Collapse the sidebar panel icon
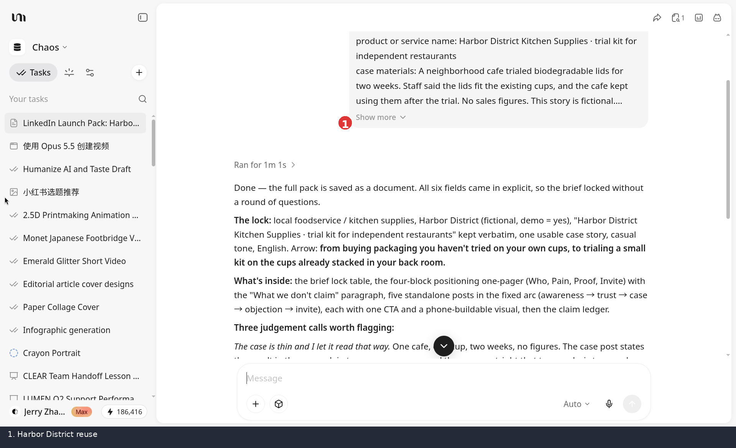This screenshot has height=448, width=736. [143, 18]
